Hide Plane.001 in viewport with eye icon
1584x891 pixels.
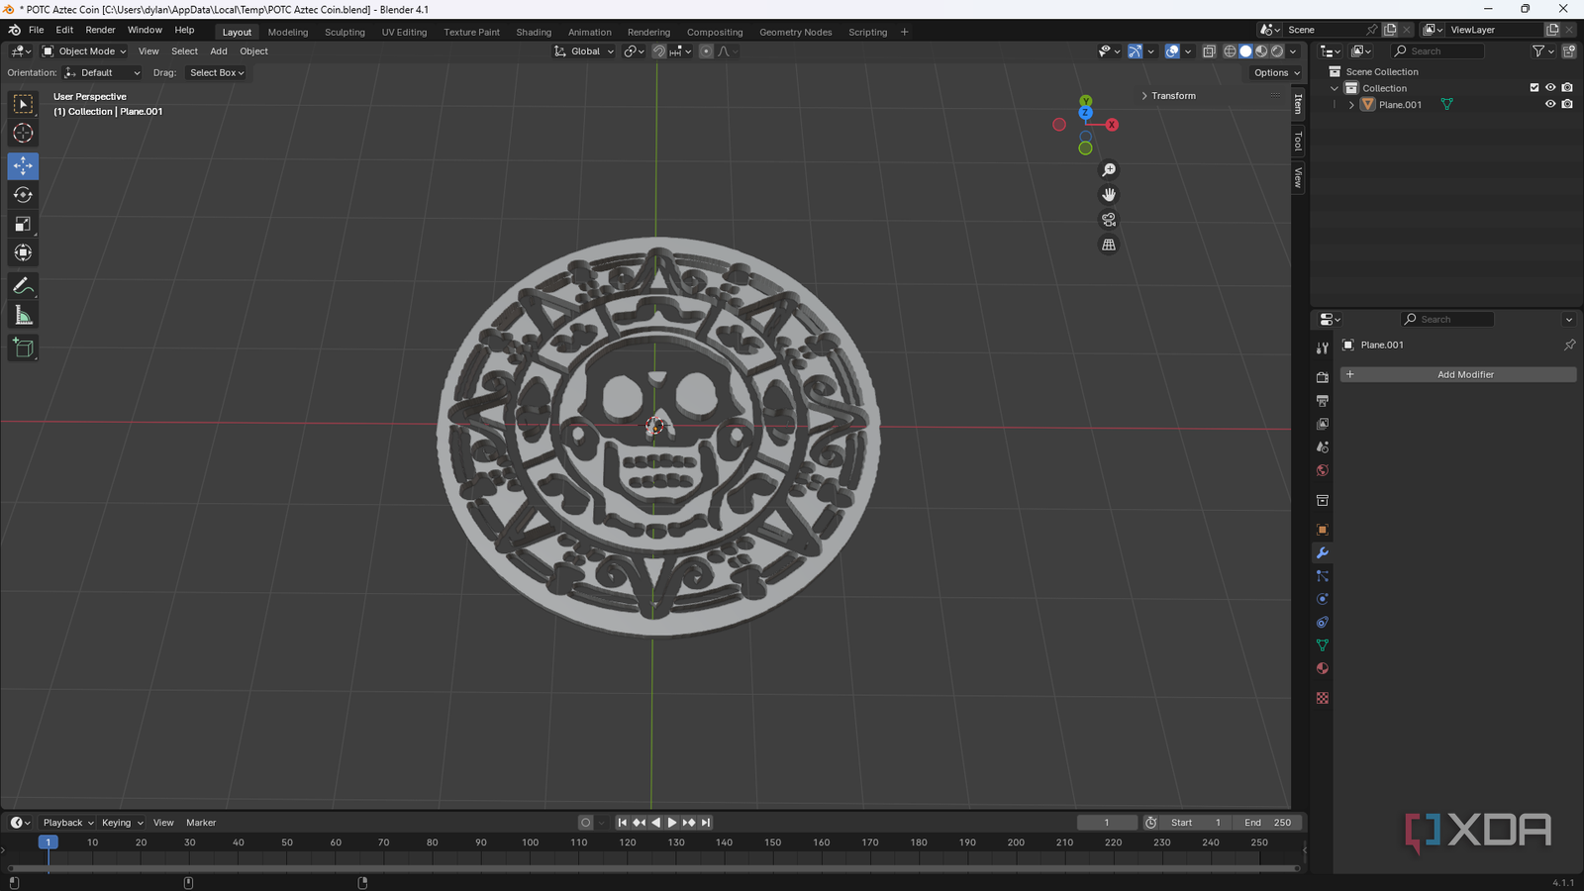pos(1550,104)
